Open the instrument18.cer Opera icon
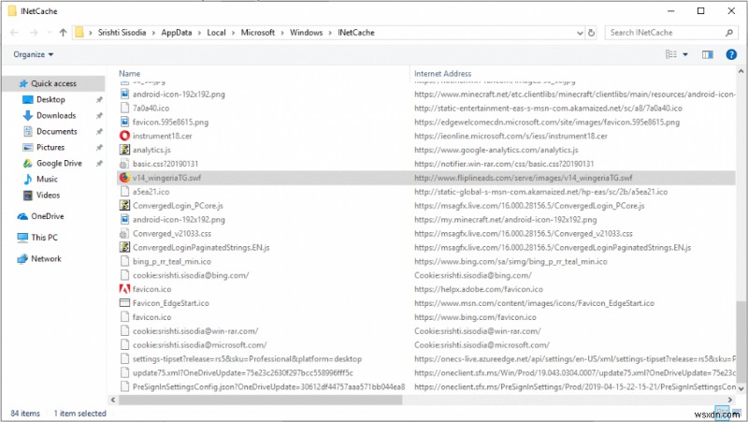The height and width of the screenshot is (422, 748). [125, 137]
